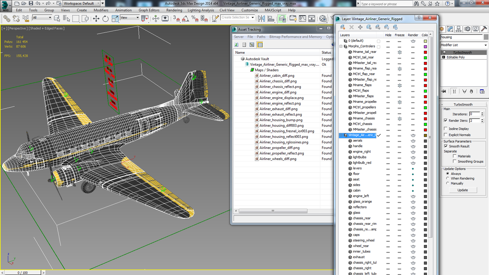Toggle the 3D Snaps tool
Screen dimensions: 489x275
(x=176, y=19)
